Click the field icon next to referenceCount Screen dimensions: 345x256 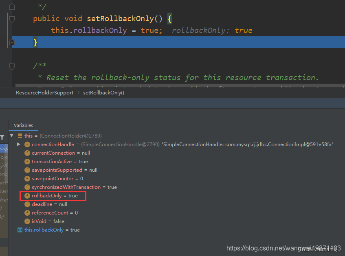[27, 213]
